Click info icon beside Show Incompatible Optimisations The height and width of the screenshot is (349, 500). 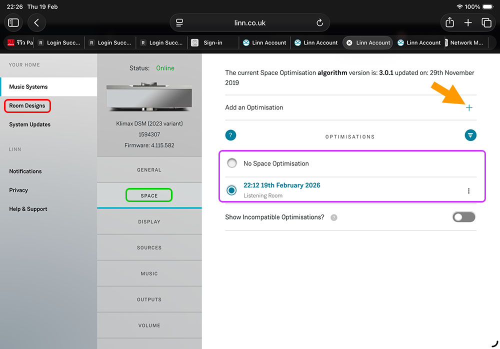(334, 217)
